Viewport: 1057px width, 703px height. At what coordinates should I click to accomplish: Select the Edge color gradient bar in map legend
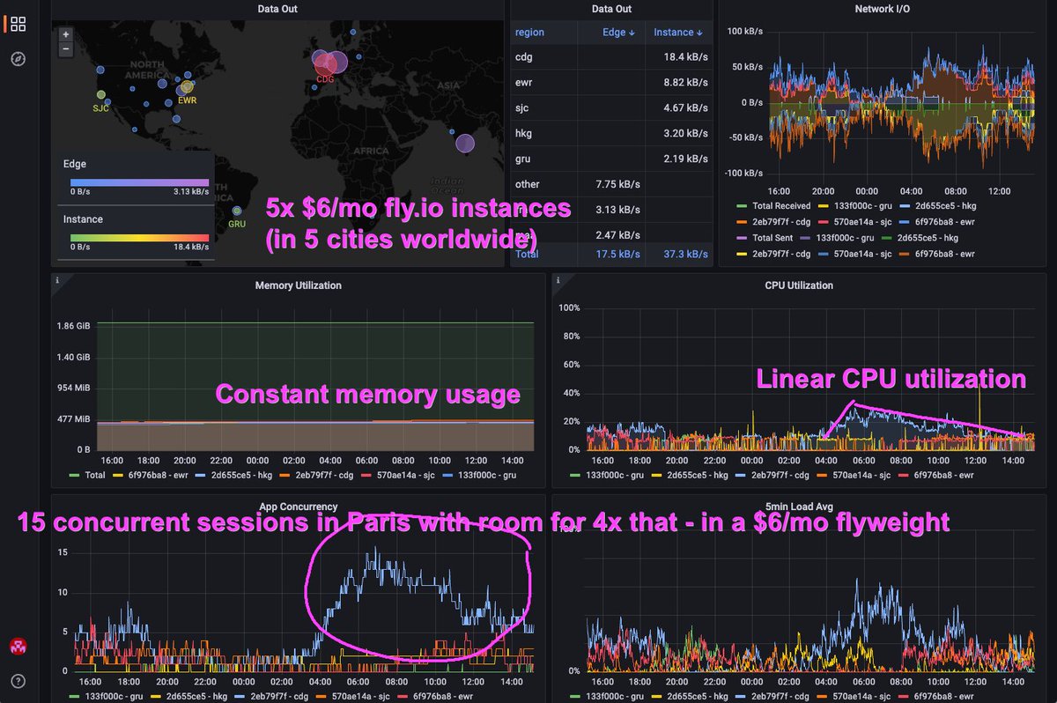pos(139,182)
